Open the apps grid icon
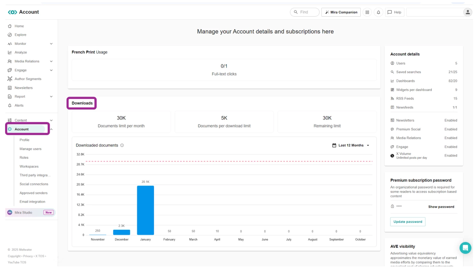The image size is (475, 274). click(x=367, y=12)
